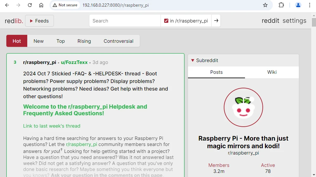The width and height of the screenshot is (316, 177).
Task: Select the Controversial sort tab
Action: [118, 41]
